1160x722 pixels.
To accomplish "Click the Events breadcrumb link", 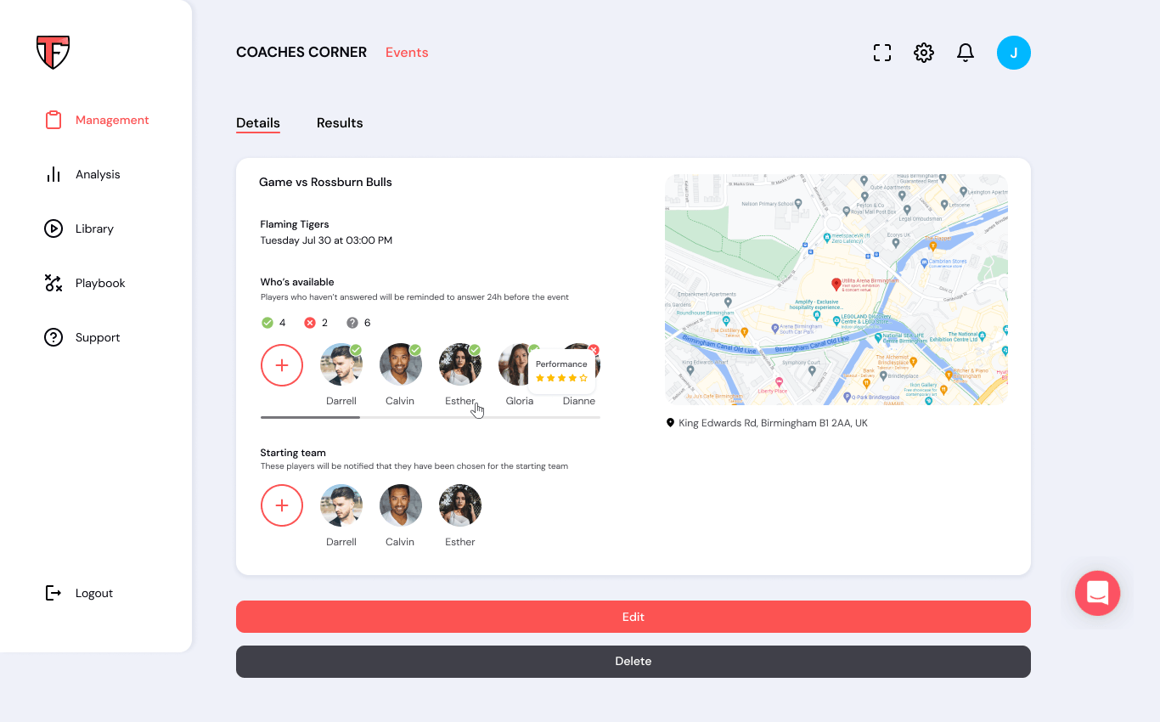I will click(x=407, y=53).
